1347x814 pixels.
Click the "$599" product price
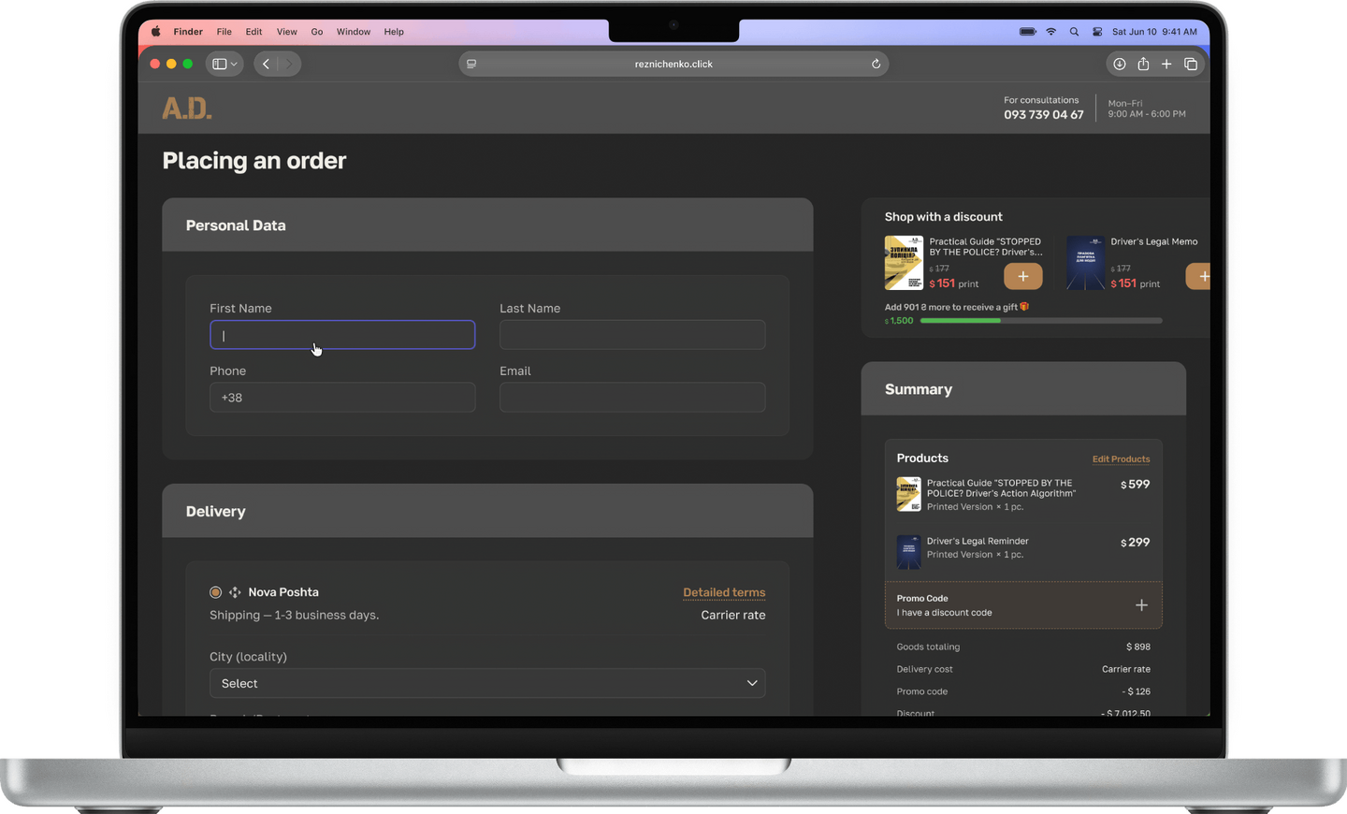point(1136,485)
